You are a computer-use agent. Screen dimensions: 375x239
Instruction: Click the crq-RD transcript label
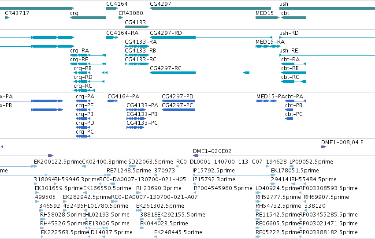pos(83,77)
